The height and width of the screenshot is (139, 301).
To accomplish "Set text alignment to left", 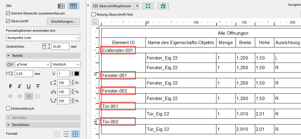I will [x=11, y=96].
